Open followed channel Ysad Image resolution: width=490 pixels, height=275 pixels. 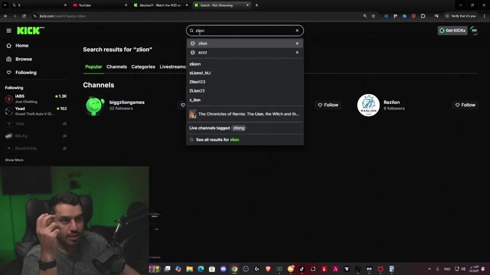coord(36,111)
